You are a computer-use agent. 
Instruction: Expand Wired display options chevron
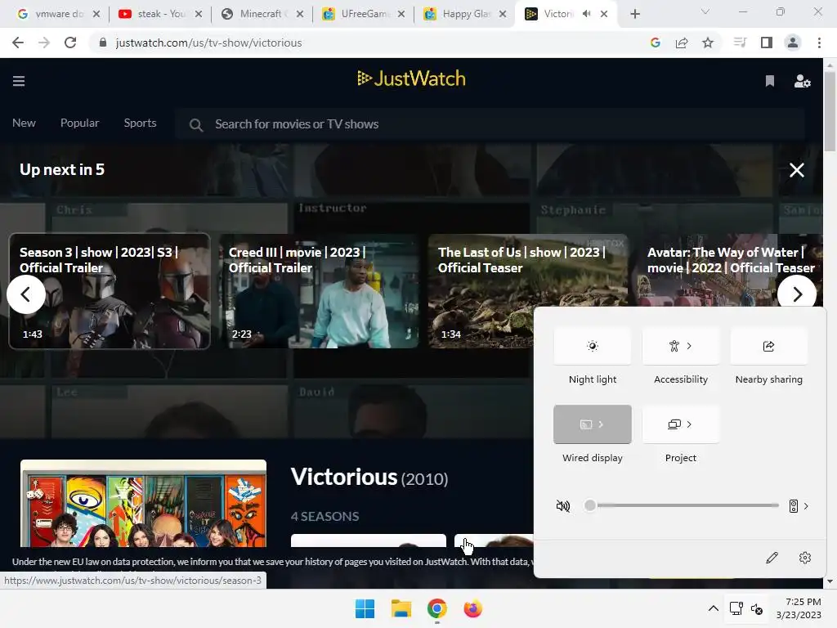[x=601, y=424]
